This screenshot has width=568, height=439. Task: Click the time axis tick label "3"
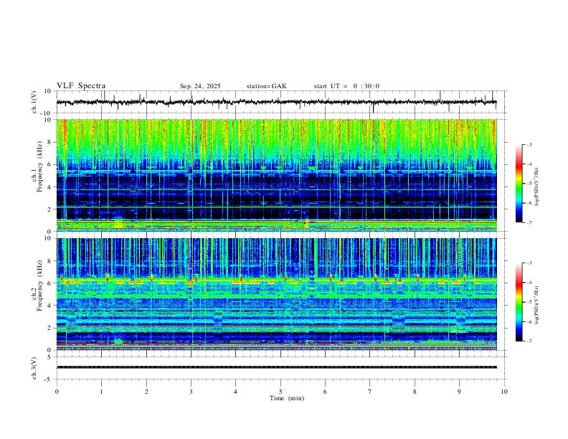click(191, 392)
